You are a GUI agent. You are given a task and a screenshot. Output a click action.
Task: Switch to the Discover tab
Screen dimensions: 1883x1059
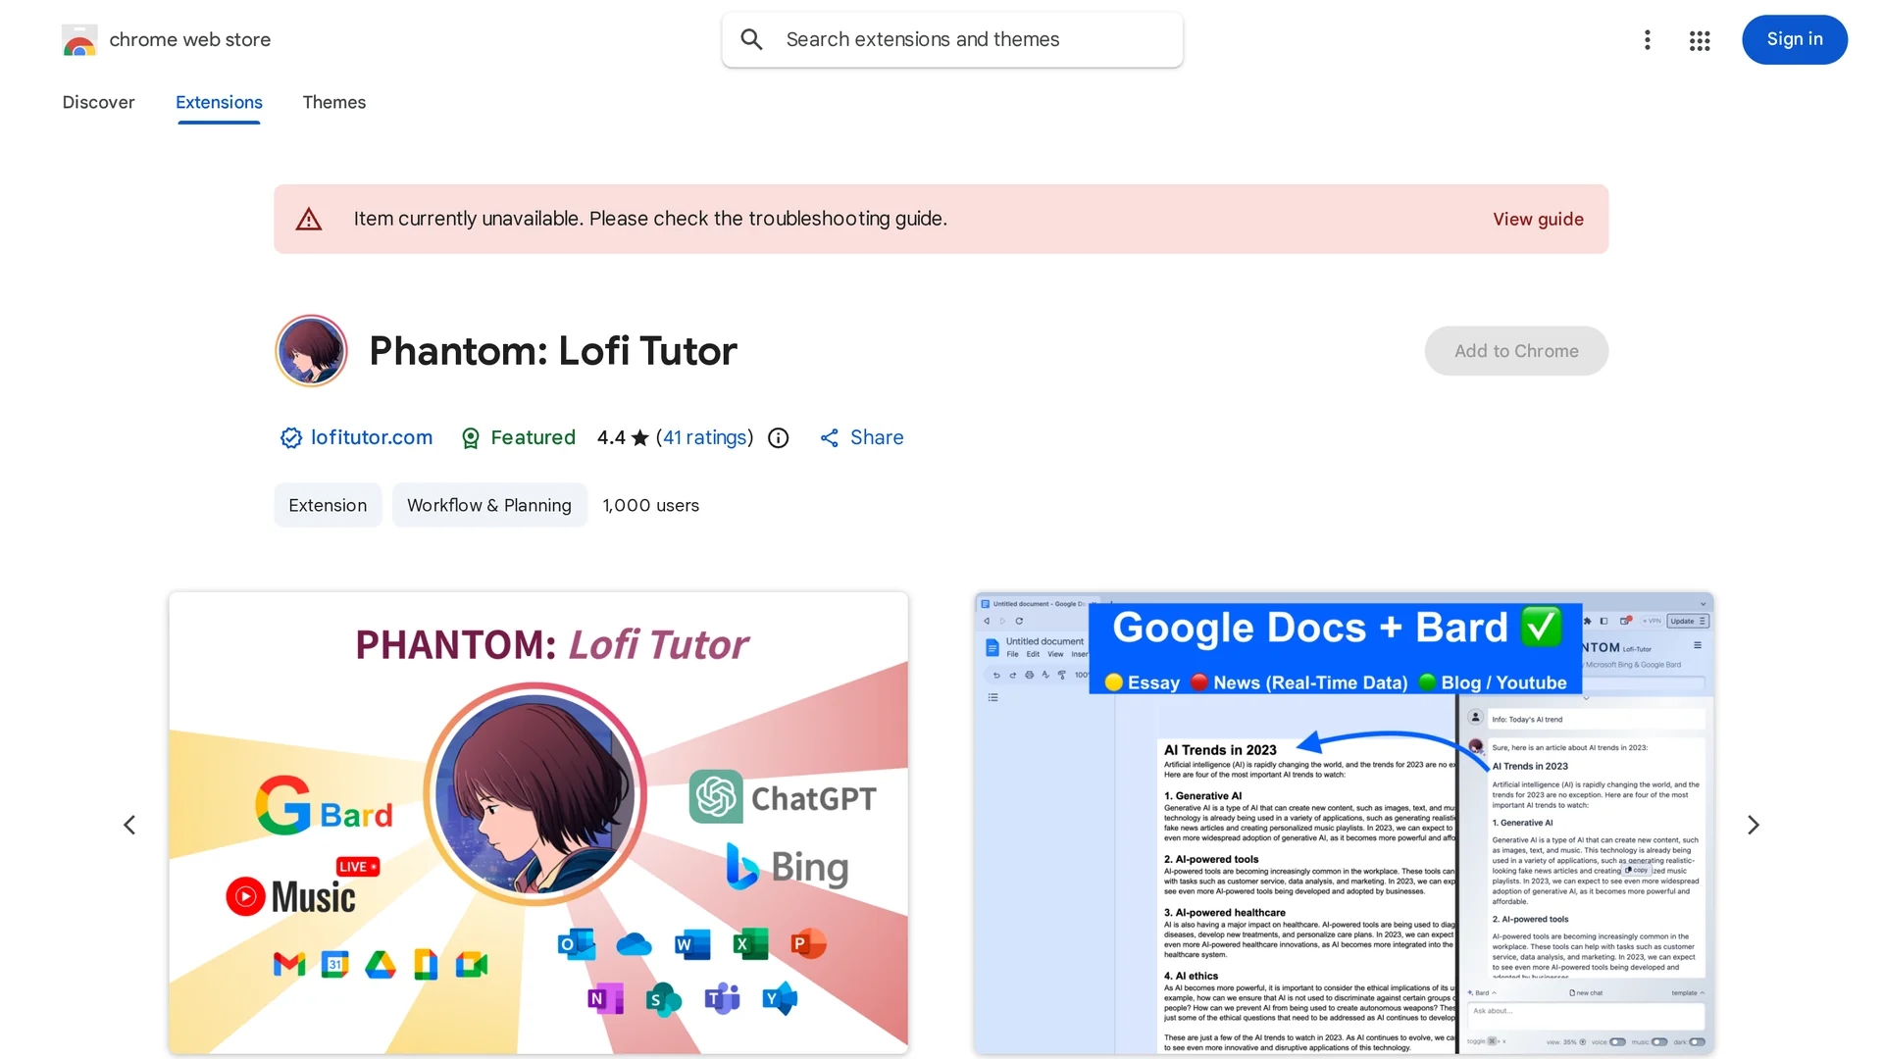98,102
